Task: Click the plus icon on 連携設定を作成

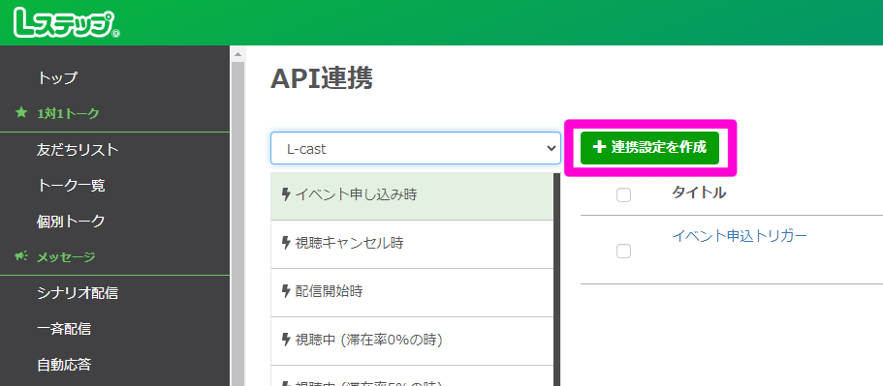Action: [599, 148]
